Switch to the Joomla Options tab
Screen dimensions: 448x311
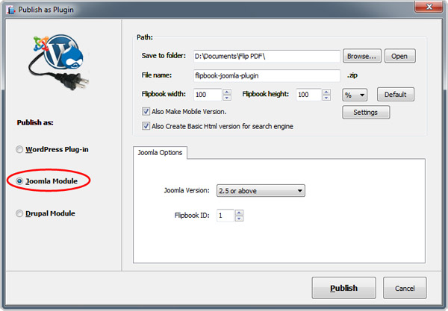click(161, 152)
